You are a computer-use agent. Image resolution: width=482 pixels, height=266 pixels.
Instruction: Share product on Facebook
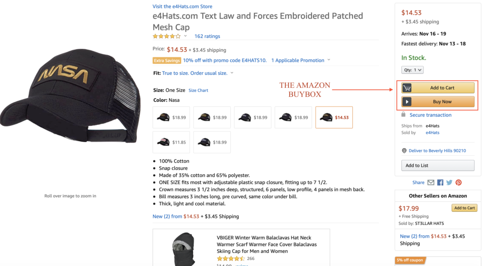point(440,182)
